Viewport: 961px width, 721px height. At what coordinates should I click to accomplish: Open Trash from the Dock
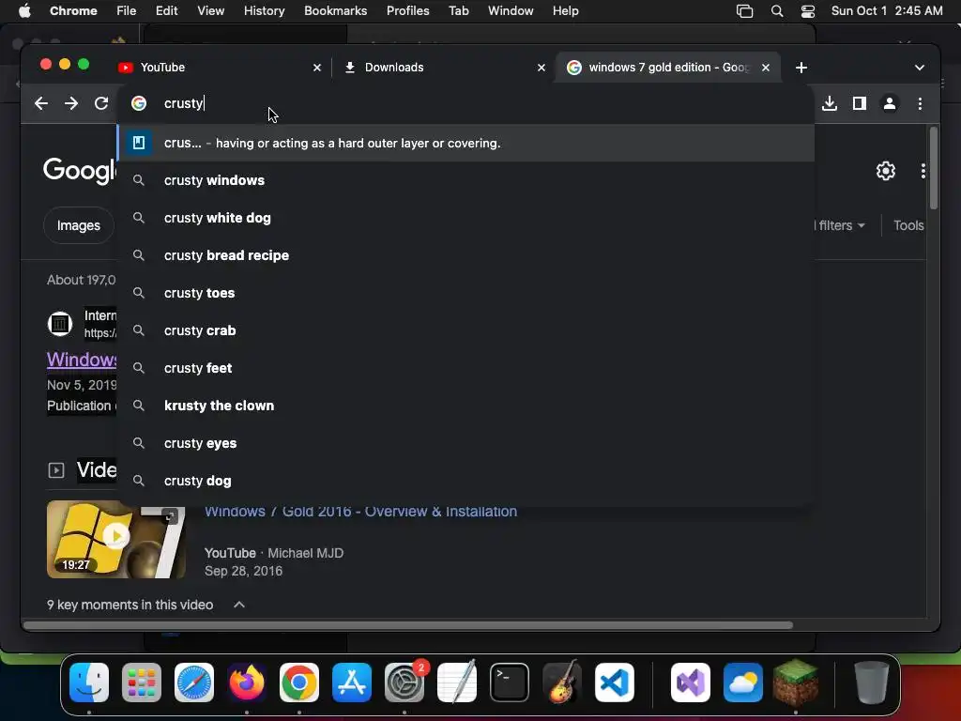[x=872, y=683]
